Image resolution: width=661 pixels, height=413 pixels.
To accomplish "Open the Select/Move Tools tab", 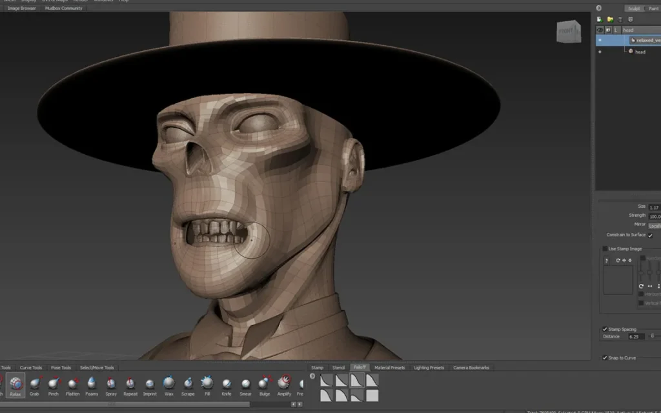I will tap(97, 367).
